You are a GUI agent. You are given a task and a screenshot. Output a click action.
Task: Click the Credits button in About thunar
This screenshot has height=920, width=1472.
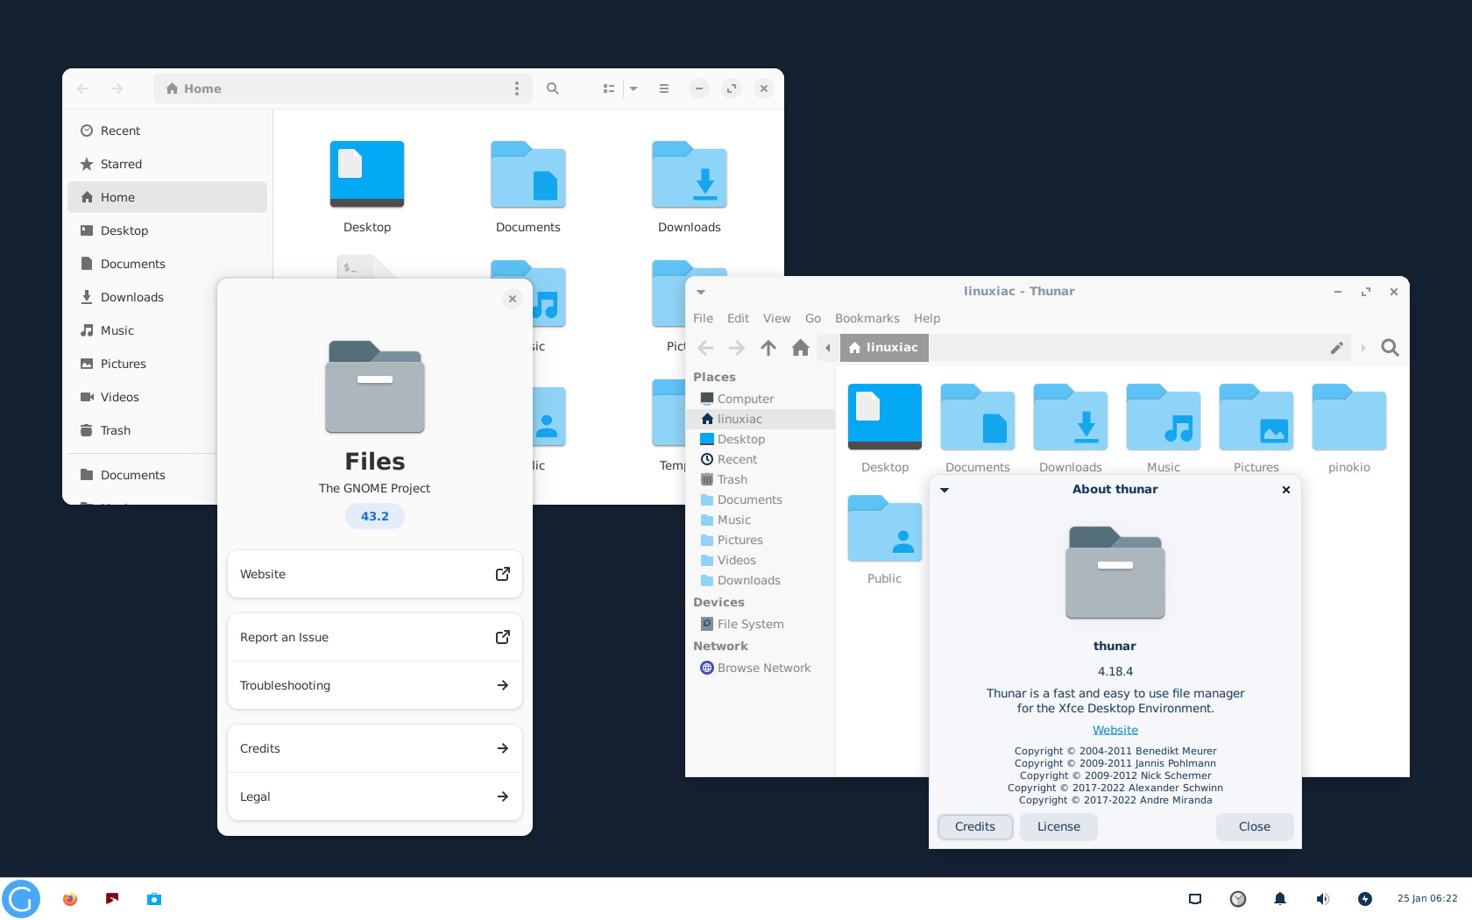coord(975,826)
